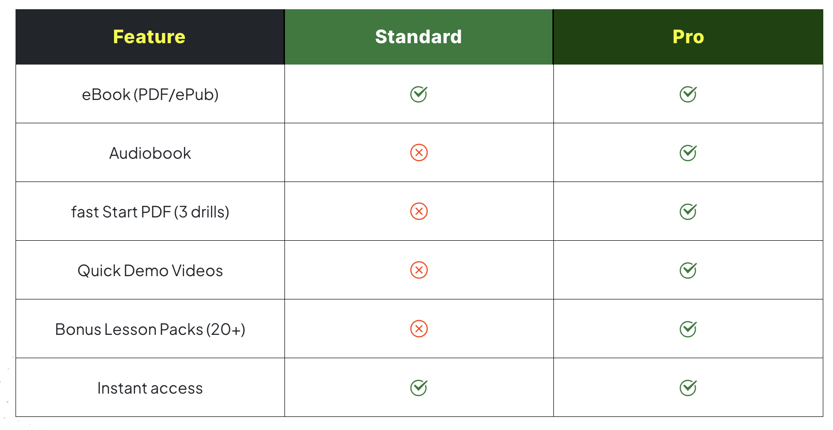Screen dimensions: 833x430
Task: Click the Standard Quick Demo Videos X icon
Action: (x=418, y=270)
